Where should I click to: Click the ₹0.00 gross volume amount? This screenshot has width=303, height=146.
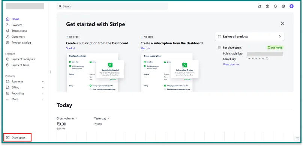61,124
